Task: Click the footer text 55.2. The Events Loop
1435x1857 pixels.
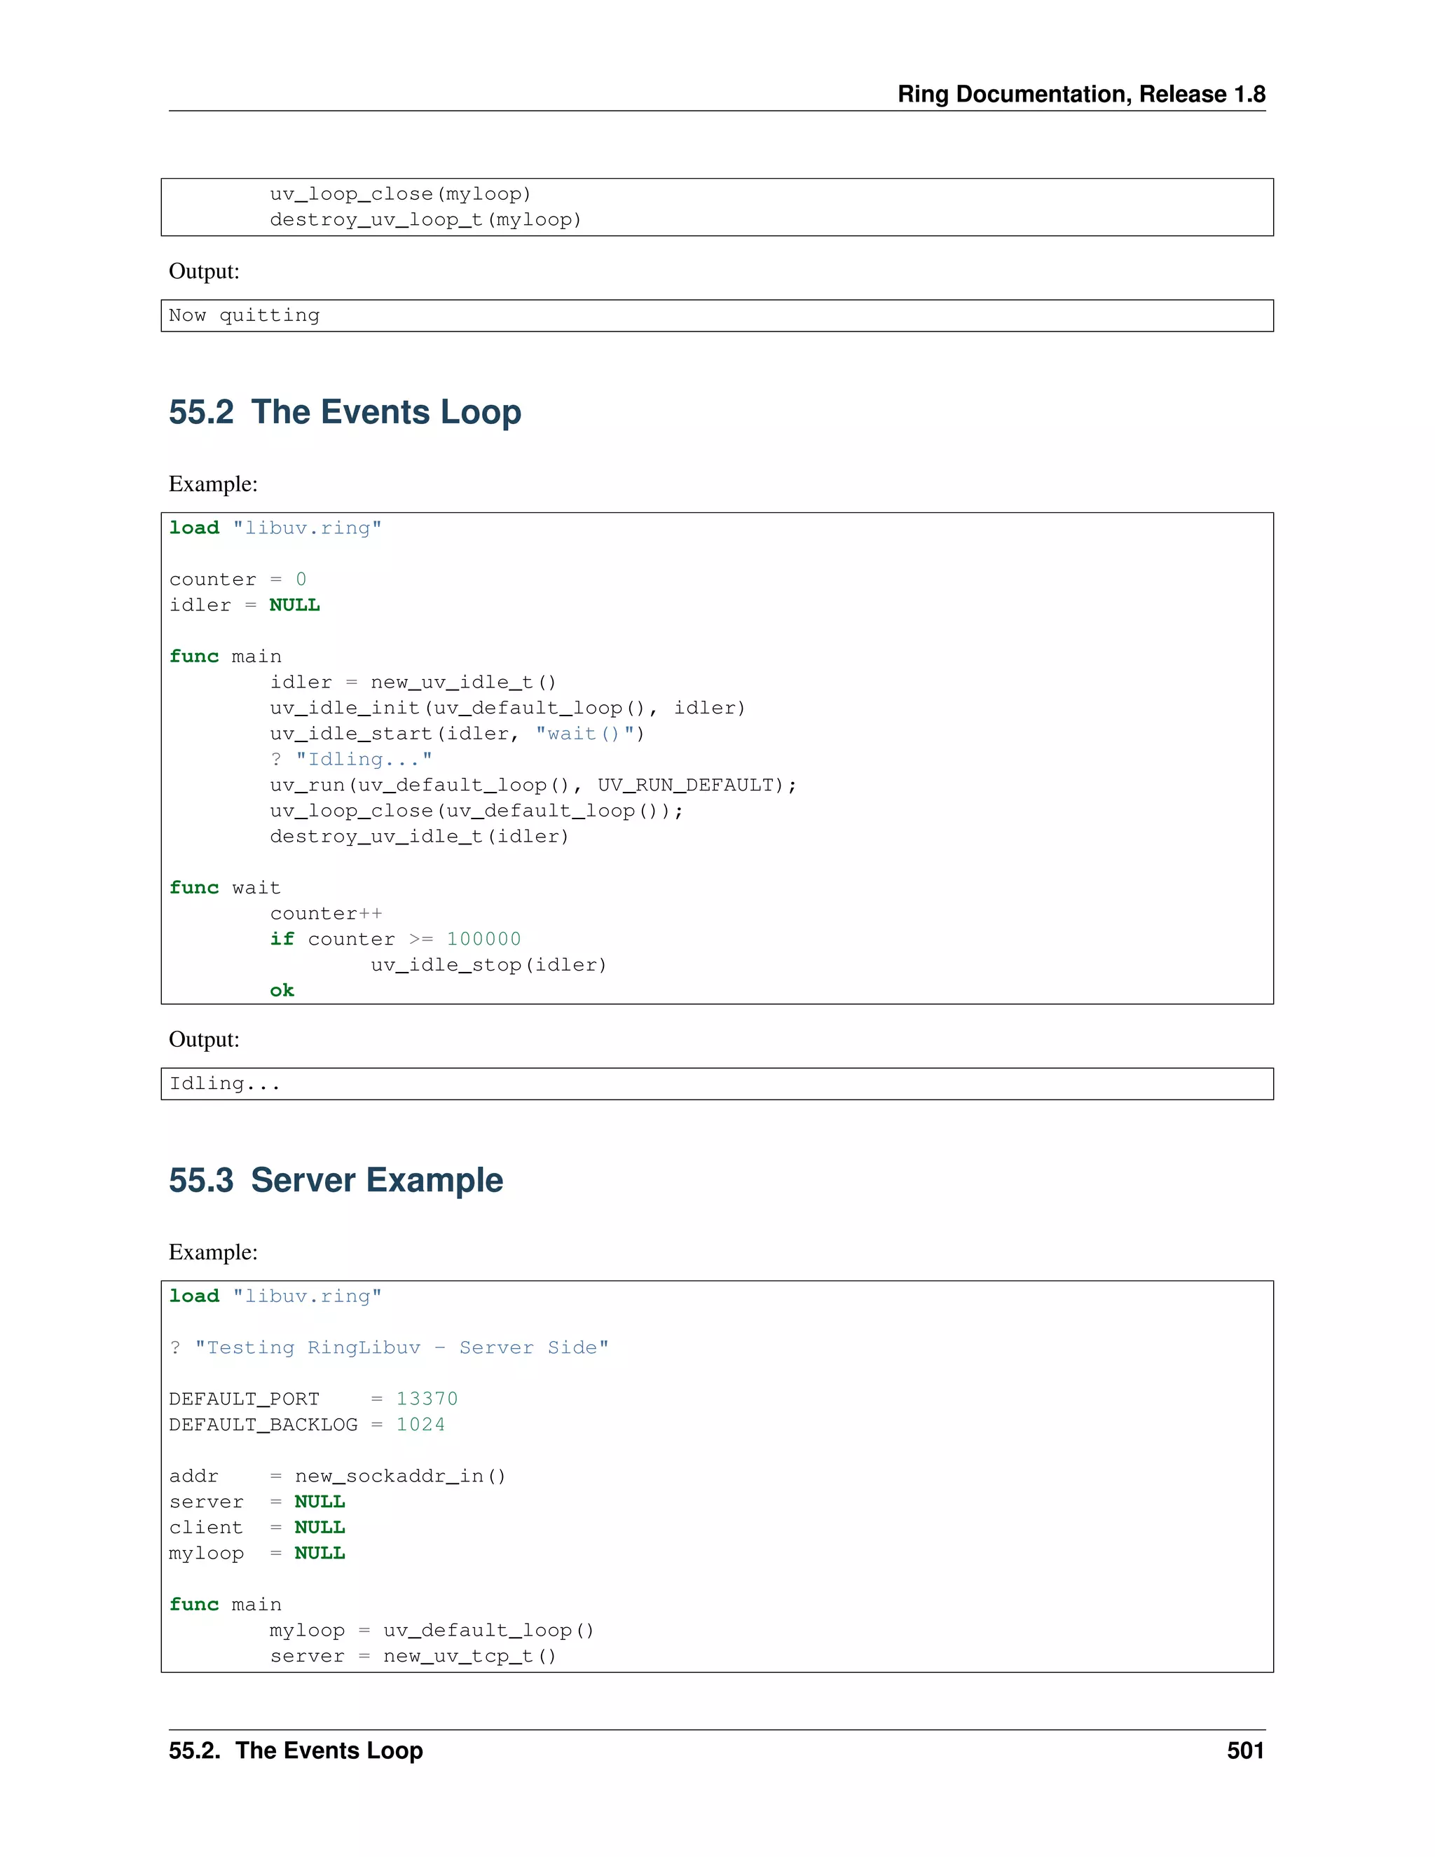Action: click(295, 1750)
